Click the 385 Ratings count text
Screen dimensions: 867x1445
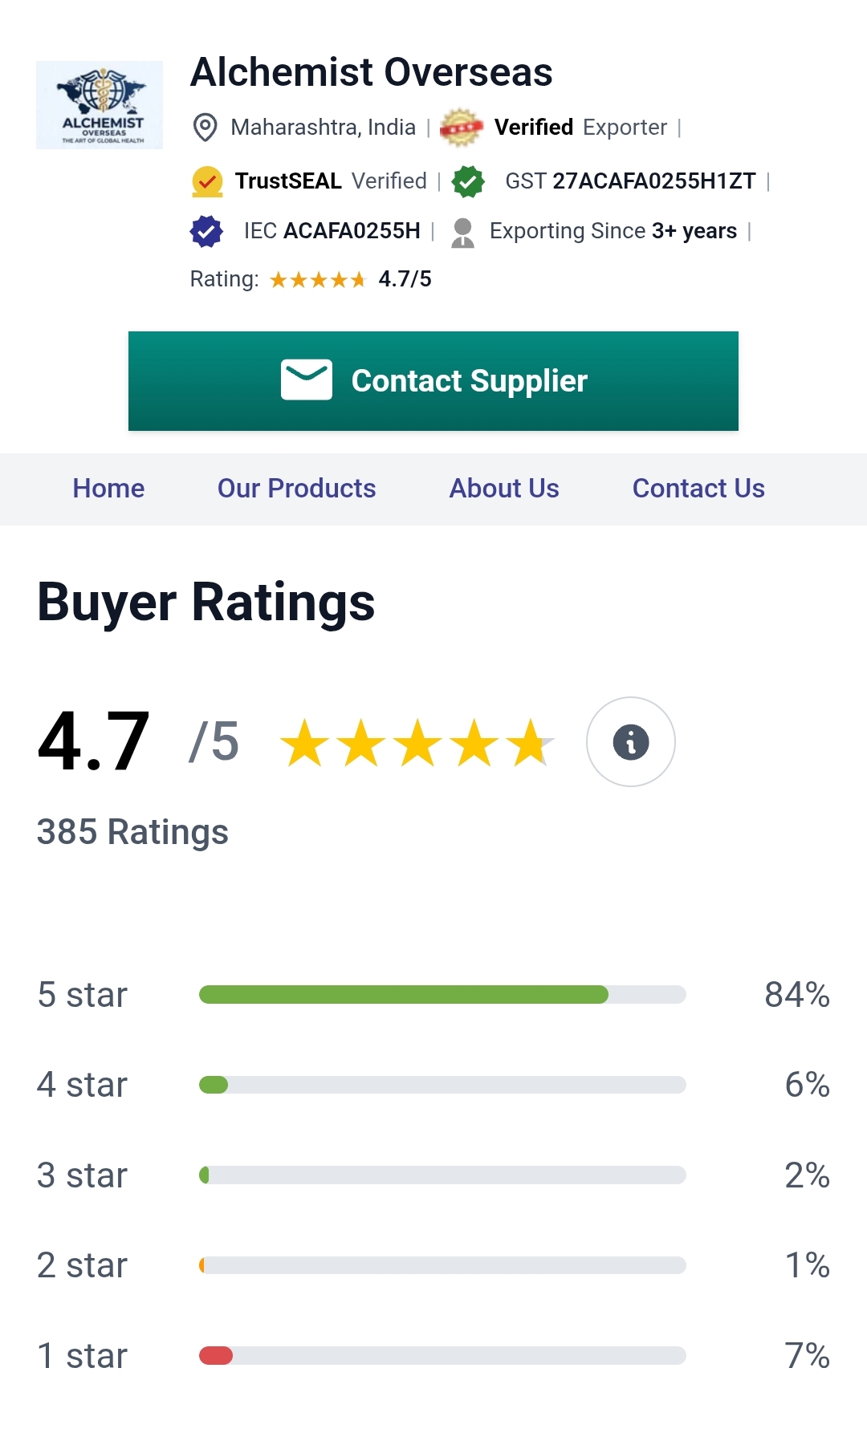pyautogui.click(x=132, y=832)
